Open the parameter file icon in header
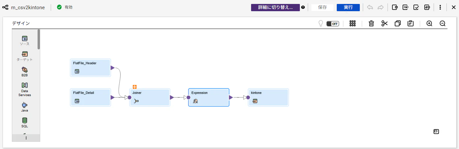 tap(395, 7)
